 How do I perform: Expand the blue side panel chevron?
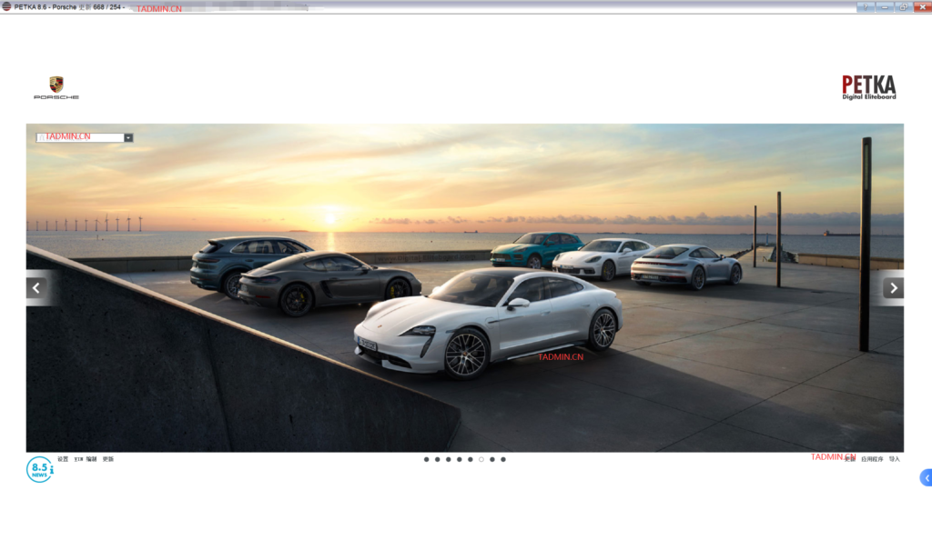pyautogui.click(x=926, y=477)
